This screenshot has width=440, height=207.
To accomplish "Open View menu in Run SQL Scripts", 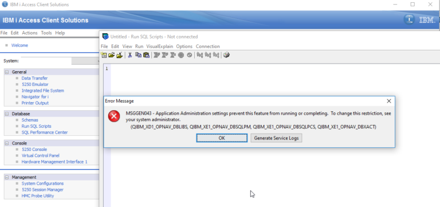I will pos(127,46).
